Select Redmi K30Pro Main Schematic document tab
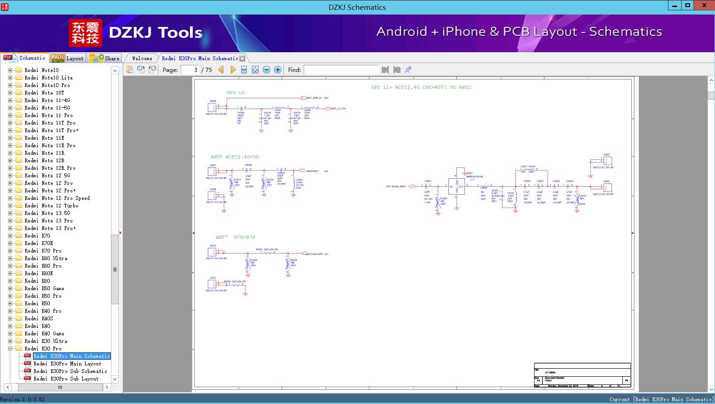Screen dimensions: 715x404 200,58
